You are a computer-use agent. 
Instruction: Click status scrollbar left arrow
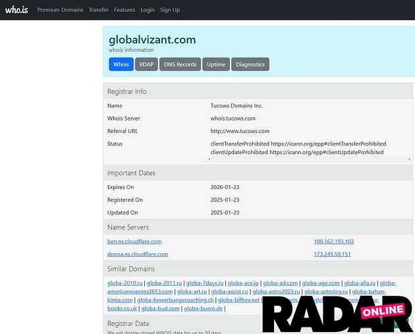point(209,159)
